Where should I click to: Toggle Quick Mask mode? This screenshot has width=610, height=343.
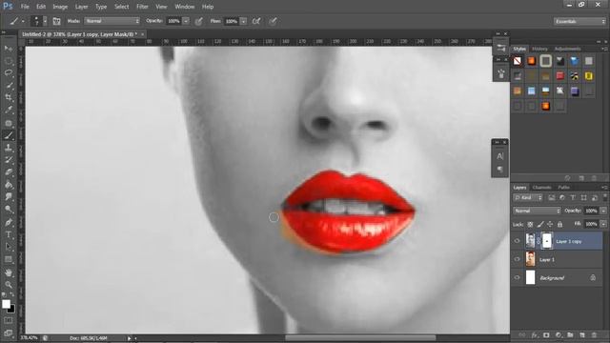coord(9,320)
